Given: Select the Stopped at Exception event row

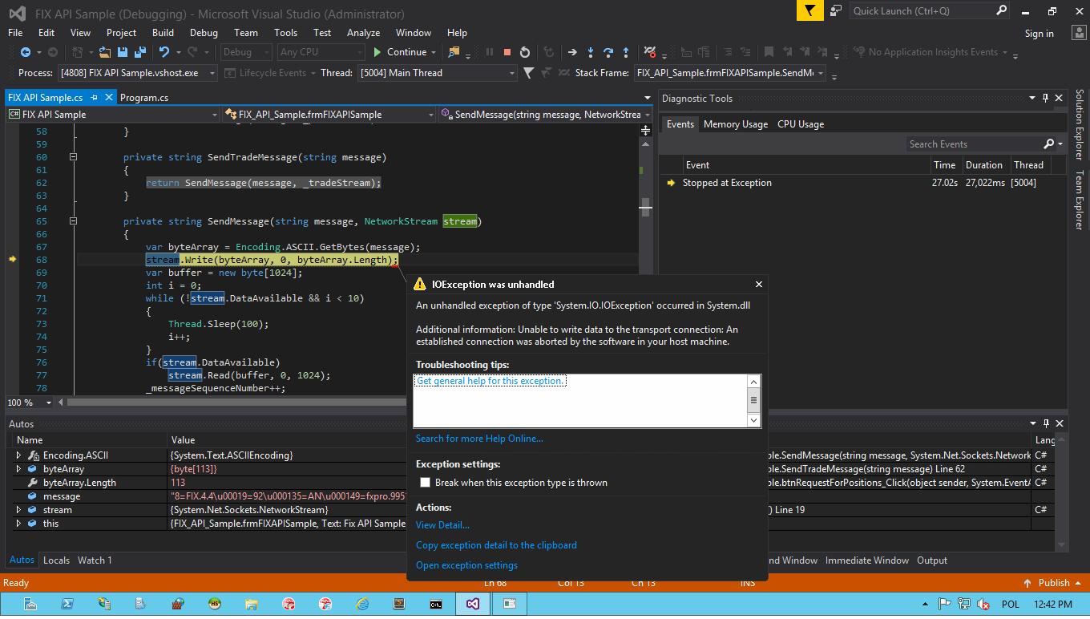Looking at the screenshot, I should [862, 183].
